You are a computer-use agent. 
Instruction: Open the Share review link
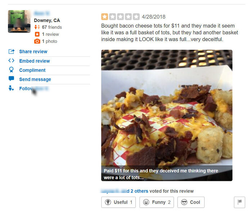[33, 52]
